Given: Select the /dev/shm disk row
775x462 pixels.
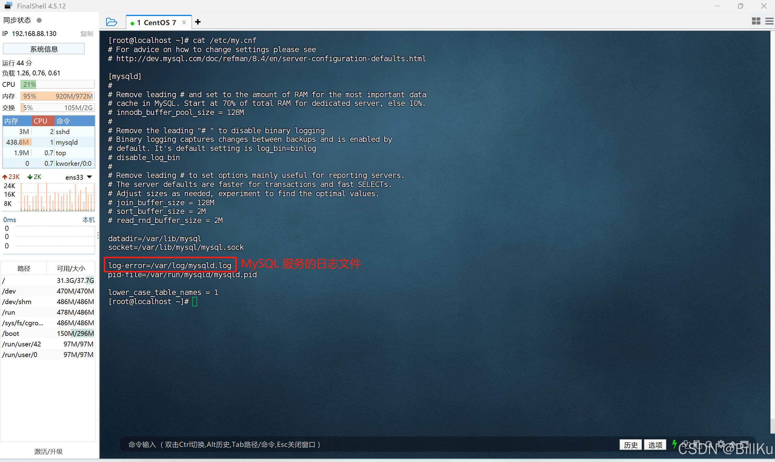Looking at the screenshot, I should pos(48,302).
